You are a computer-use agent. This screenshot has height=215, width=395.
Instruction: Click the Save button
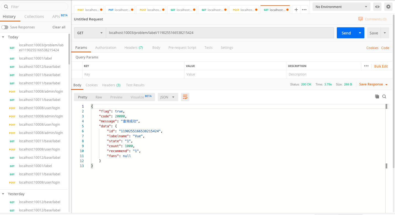[x=374, y=33]
